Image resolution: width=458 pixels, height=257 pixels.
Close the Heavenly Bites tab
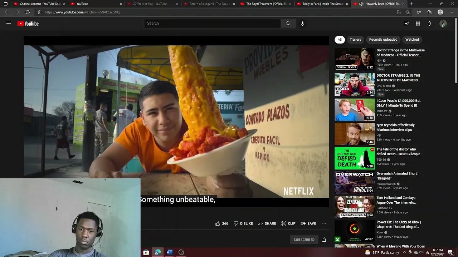click(x=403, y=4)
